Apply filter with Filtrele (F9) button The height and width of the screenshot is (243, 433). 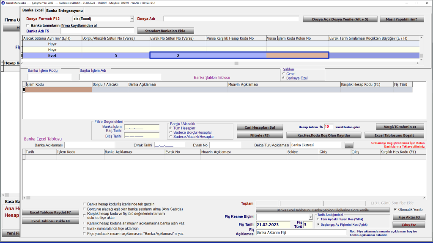pos(260,135)
